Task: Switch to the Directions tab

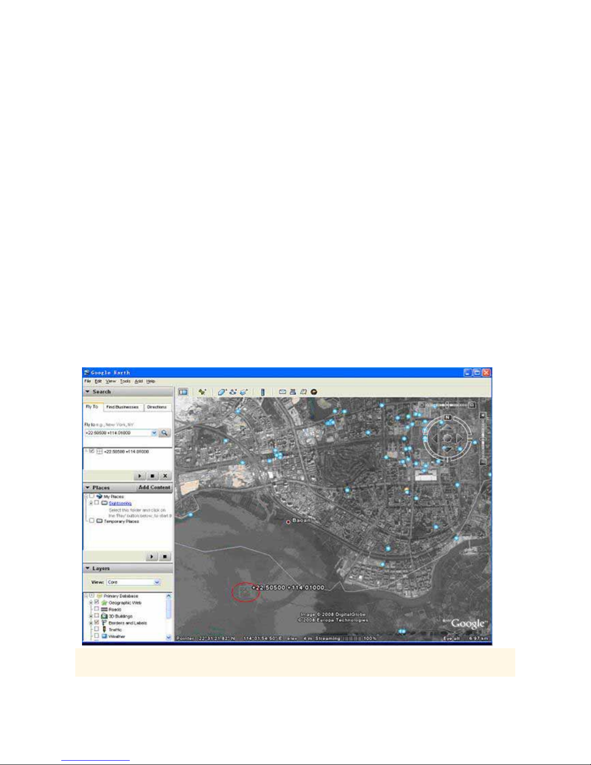Action: pyautogui.click(x=157, y=407)
